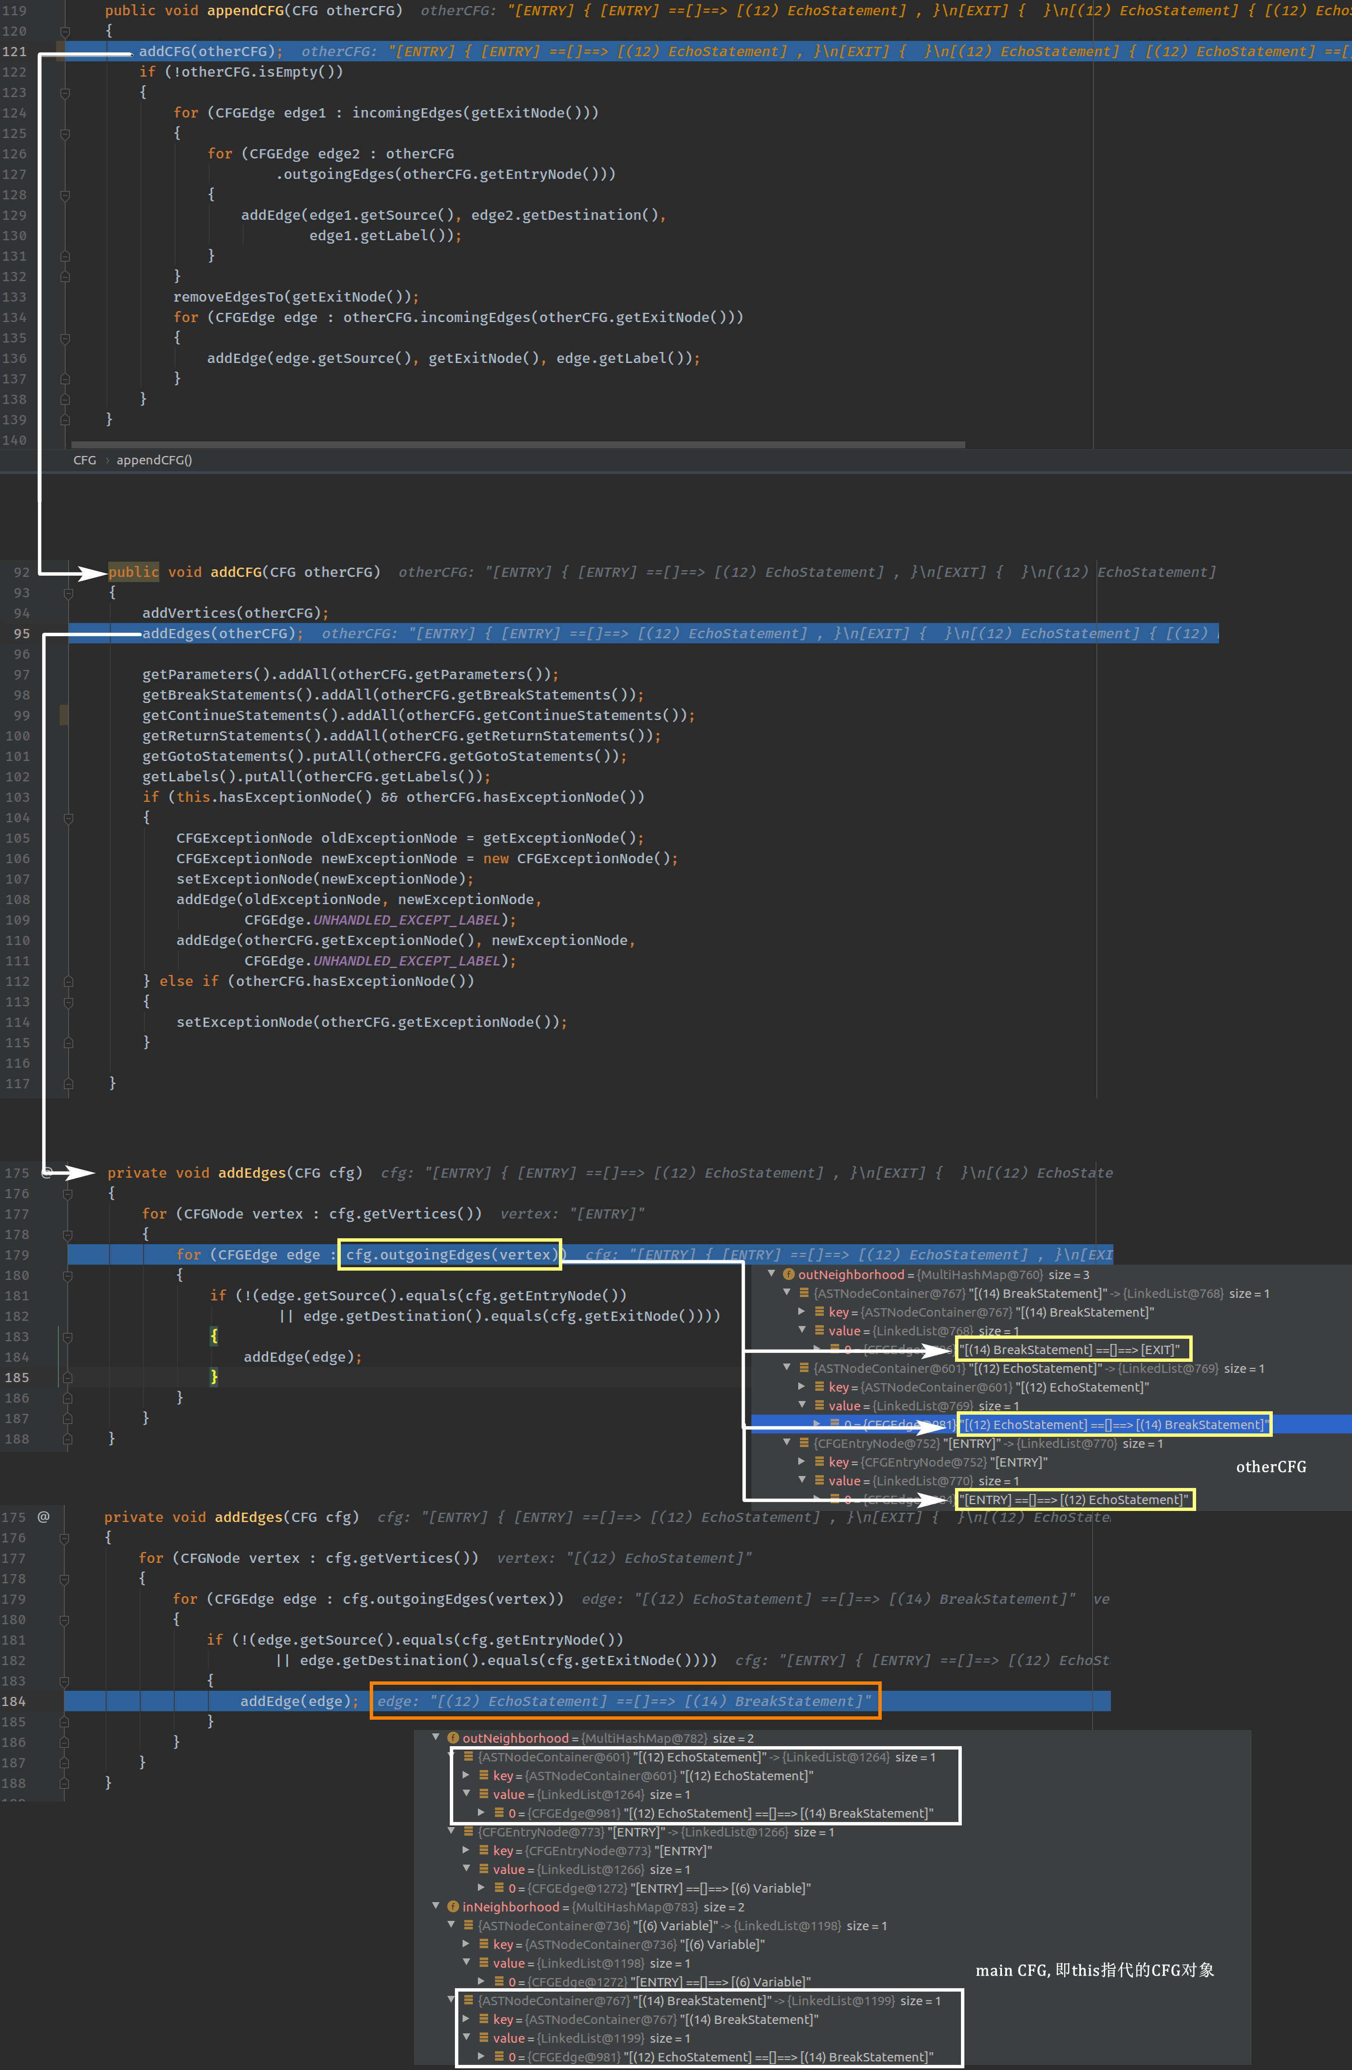Click the list icon on key ASTNodeContainer@736 row
This screenshot has width=1352, height=2070.
[x=483, y=1944]
